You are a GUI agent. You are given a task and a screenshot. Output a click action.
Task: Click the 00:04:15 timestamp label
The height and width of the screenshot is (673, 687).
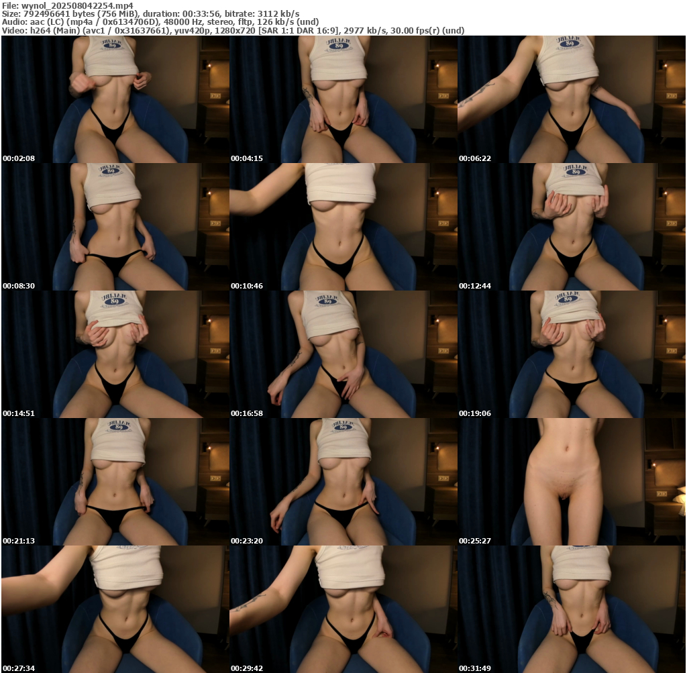(247, 158)
